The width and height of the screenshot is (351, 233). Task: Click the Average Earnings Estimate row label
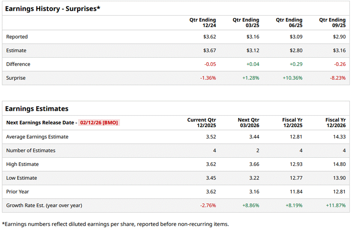[37, 137]
